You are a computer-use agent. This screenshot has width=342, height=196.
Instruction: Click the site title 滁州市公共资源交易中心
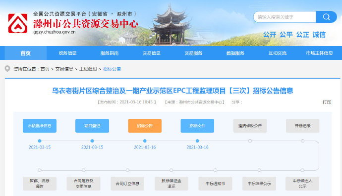coord(86,24)
